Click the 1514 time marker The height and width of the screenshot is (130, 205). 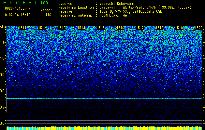pos(81,28)
